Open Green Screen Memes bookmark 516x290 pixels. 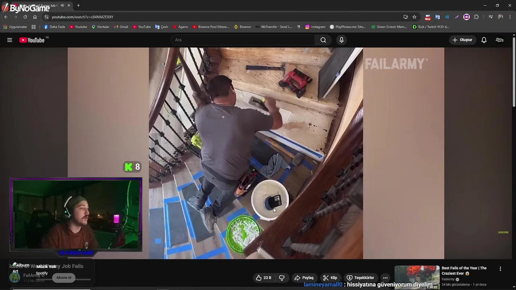pos(389,27)
